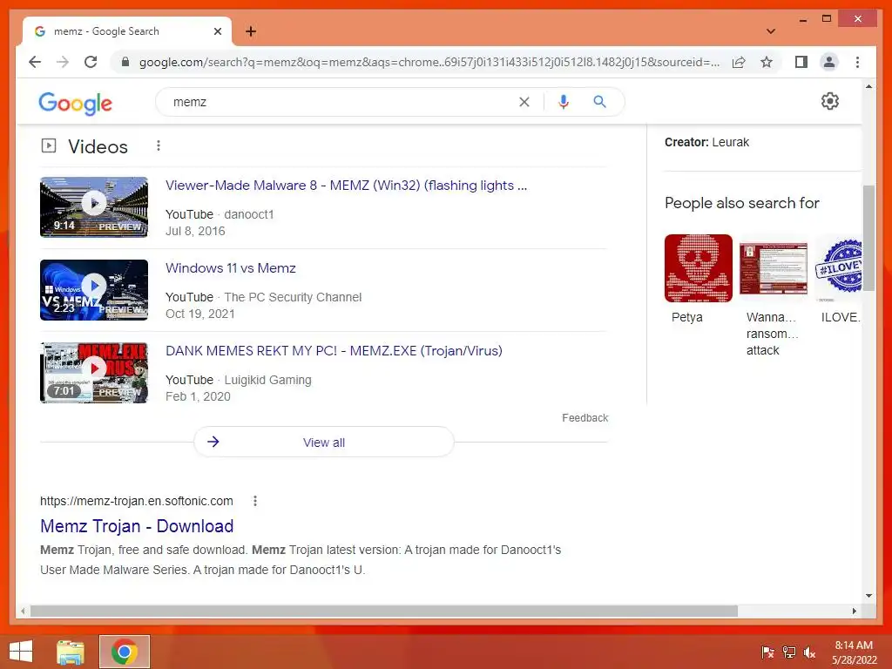Click the scroll up arrow

[x=868, y=86]
